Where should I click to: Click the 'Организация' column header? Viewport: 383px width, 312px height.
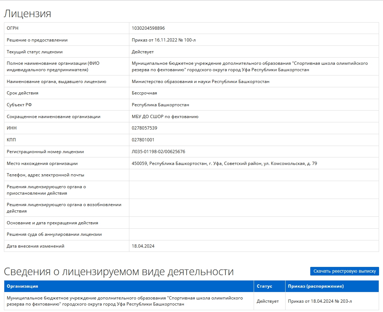[x=22, y=286]
